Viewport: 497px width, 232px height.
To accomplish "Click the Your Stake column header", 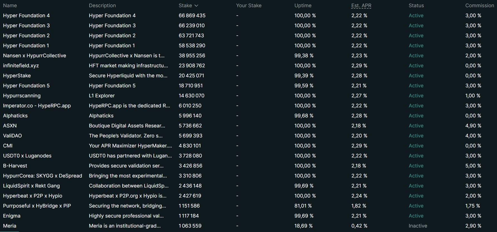I will click(249, 5).
